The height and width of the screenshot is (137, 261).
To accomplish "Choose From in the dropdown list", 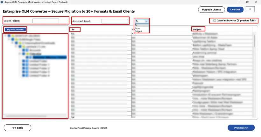I will tap(138, 28).
